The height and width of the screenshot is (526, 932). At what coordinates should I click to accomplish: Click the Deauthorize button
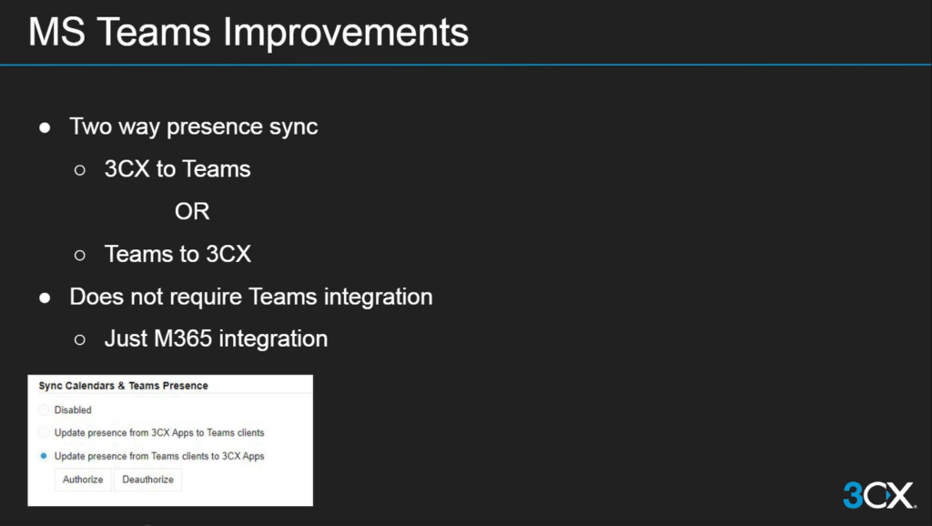(x=148, y=480)
